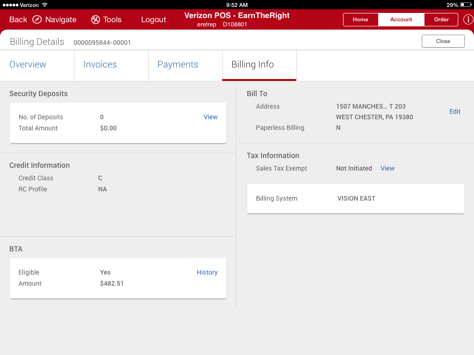
Task: Tap the Not Initiated tax status
Action: [354, 168]
